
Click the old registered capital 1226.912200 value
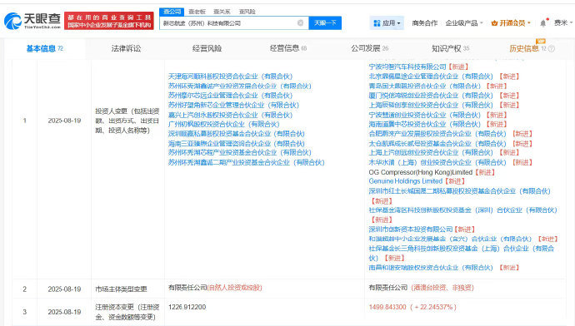(187, 307)
